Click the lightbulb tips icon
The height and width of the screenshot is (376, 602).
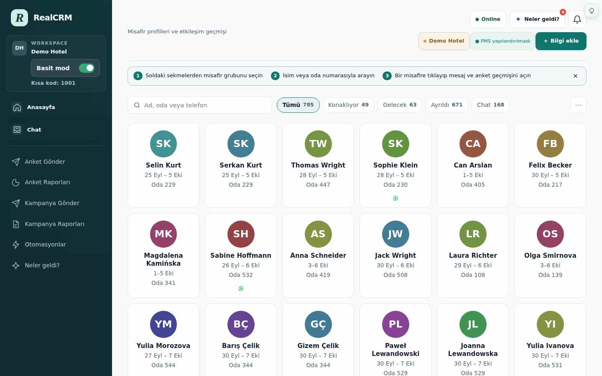coord(592,11)
